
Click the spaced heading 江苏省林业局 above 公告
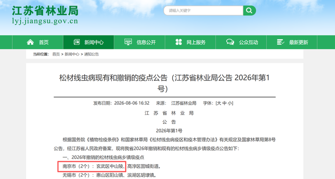coord(169,113)
